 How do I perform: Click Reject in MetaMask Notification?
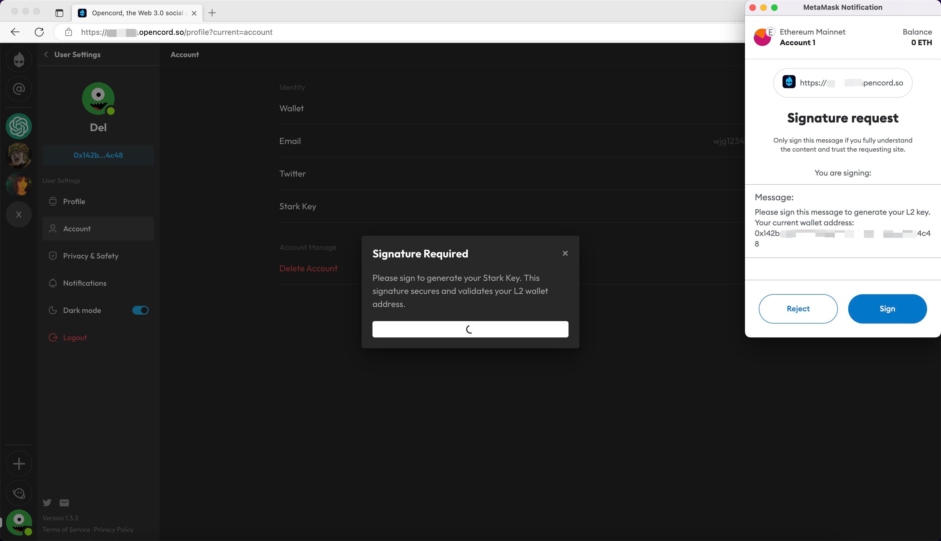(798, 309)
